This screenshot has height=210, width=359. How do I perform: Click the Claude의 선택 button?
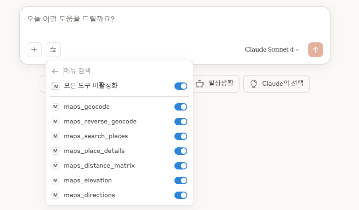(x=276, y=84)
